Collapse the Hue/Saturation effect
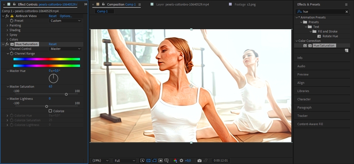 [x=3, y=44]
